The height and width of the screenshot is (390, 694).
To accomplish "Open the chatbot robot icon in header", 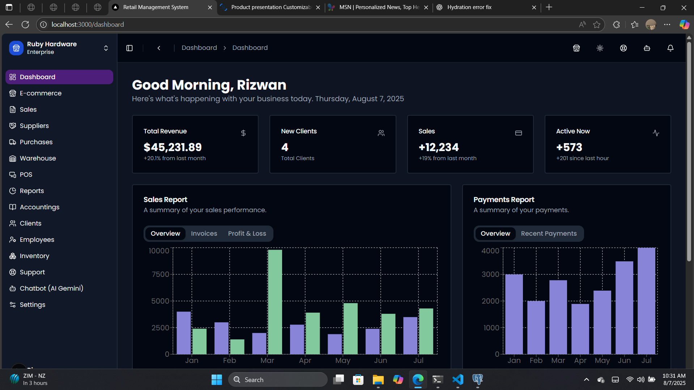I will (647, 48).
